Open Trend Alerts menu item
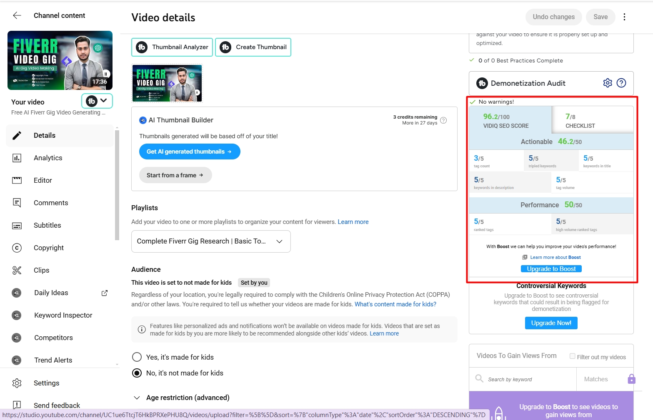Image resolution: width=653 pixels, height=420 pixels. pyautogui.click(x=60, y=360)
